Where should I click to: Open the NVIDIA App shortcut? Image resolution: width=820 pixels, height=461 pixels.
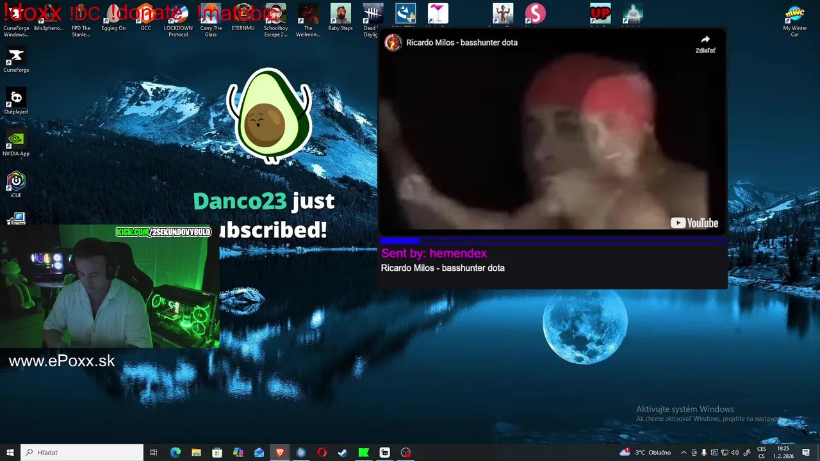[x=16, y=143]
